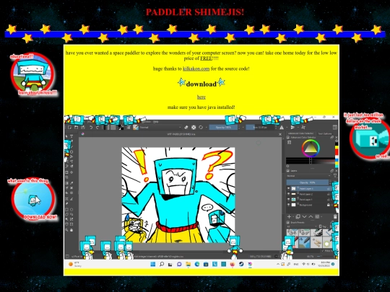The width and height of the screenshot is (390, 292).
Task: Click the reload brush preset icon in Krita
Action: point(201,128)
